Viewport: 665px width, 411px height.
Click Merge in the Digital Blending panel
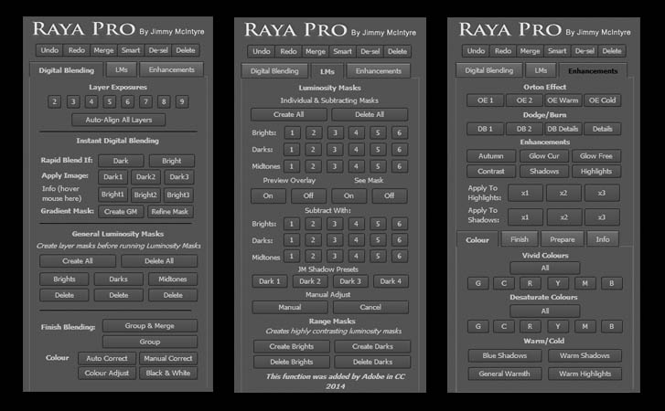tap(103, 50)
